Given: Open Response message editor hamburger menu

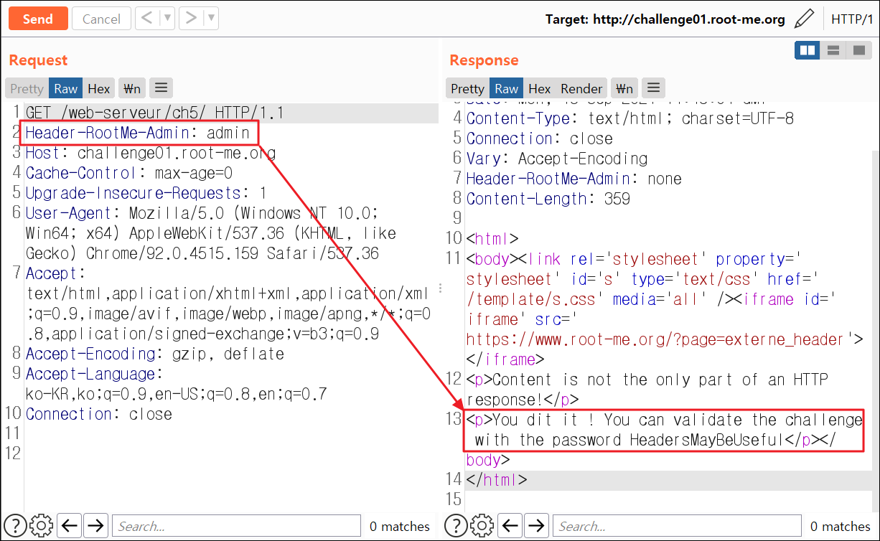Looking at the screenshot, I should click(652, 88).
